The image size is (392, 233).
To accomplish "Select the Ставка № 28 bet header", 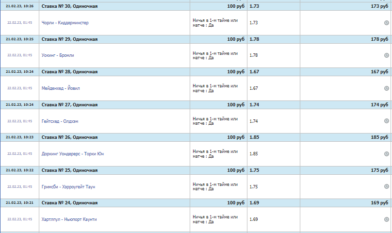I will [x=70, y=72].
